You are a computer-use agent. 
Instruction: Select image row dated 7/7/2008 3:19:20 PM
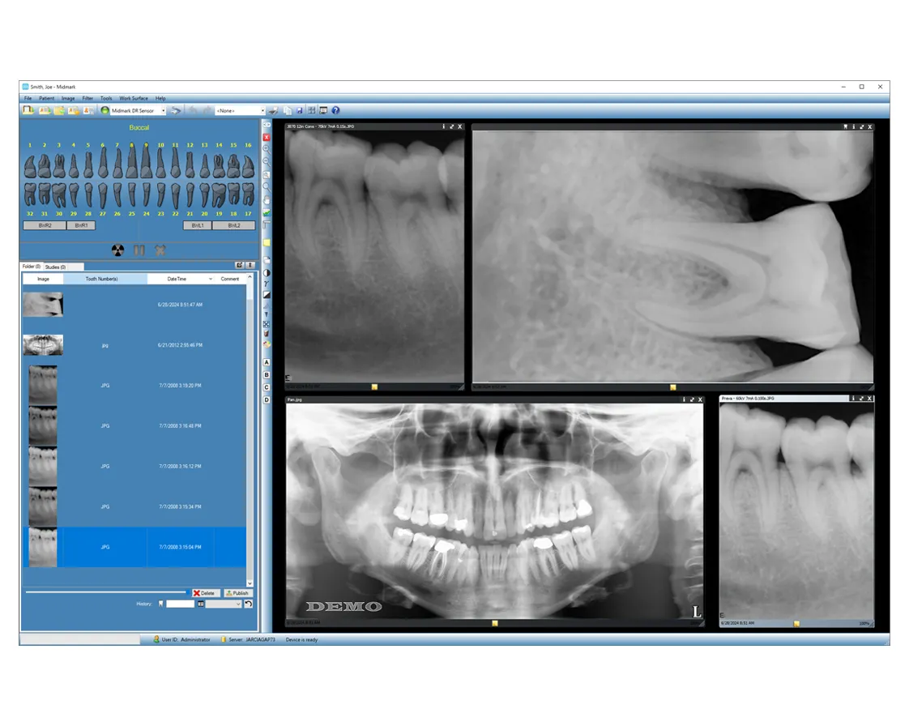[x=134, y=385]
